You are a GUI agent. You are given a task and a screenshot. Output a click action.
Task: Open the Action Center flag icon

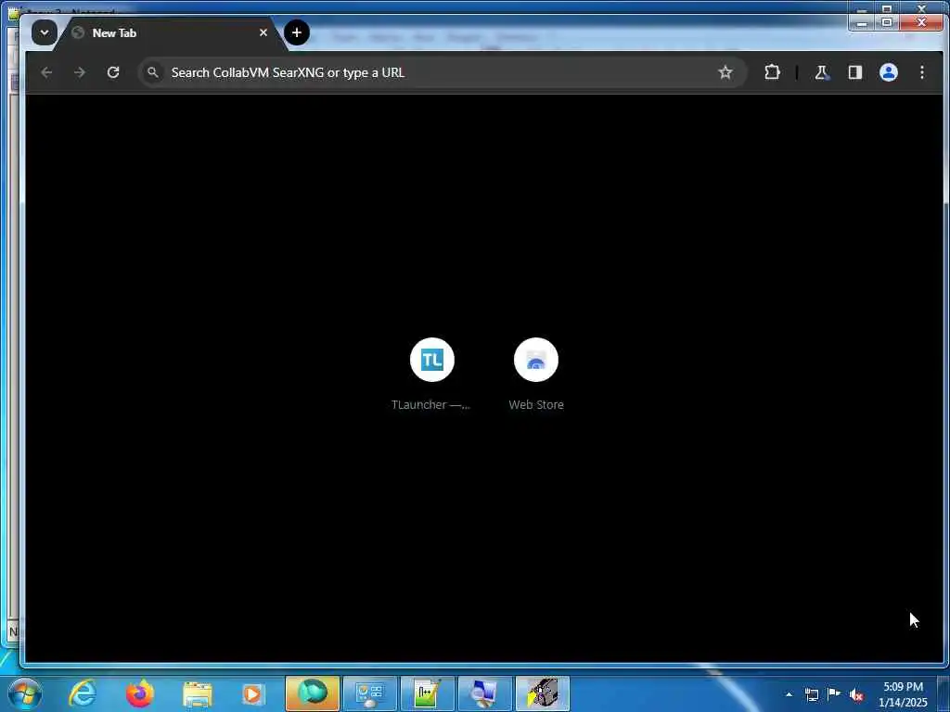834,694
